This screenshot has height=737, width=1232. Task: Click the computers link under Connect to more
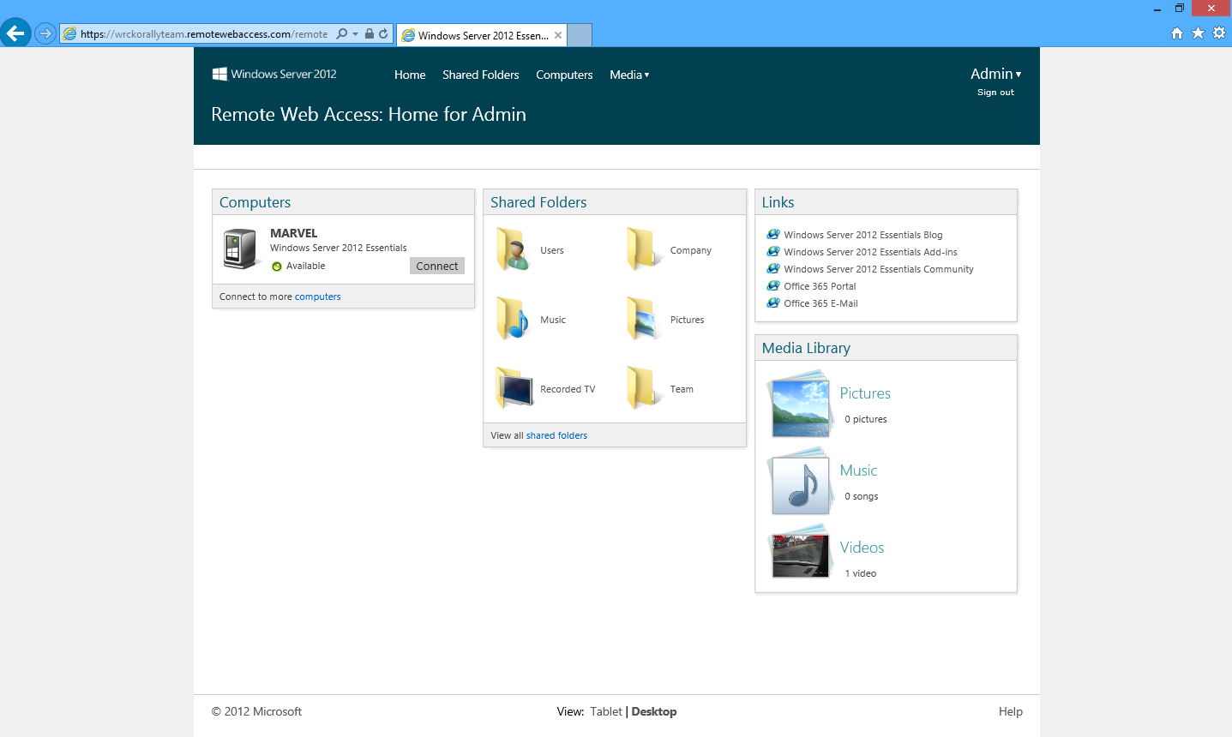click(317, 297)
